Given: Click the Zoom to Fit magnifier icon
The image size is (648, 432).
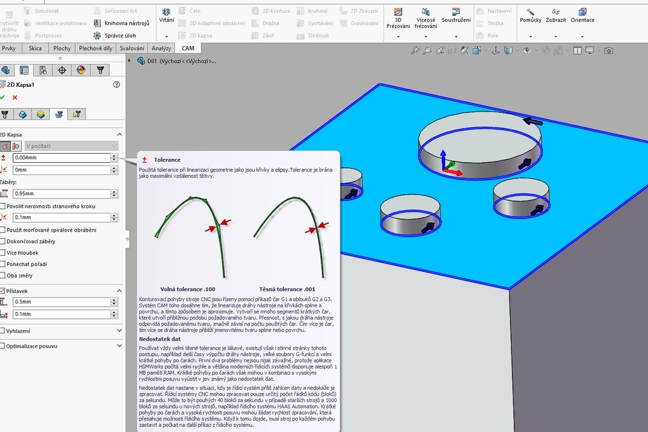Looking at the screenshot, I should pos(415,51).
